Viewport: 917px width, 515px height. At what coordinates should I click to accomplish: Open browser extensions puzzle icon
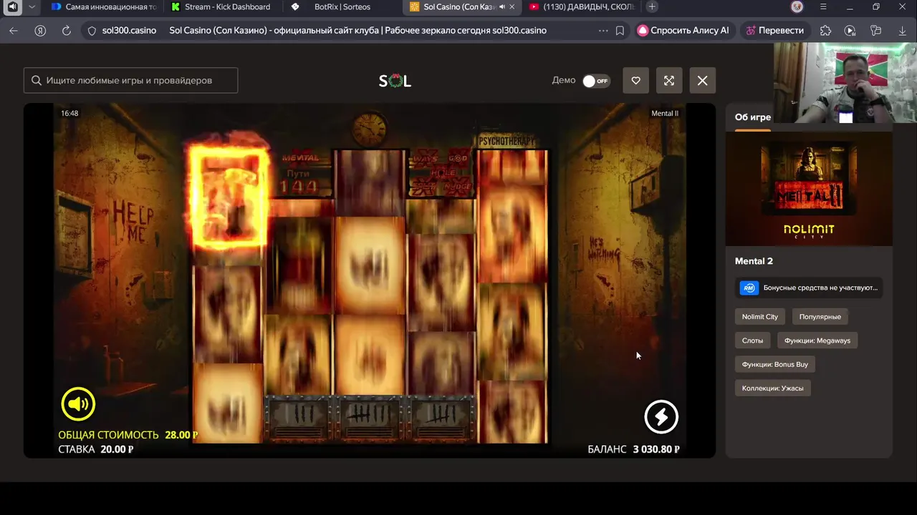[825, 31]
